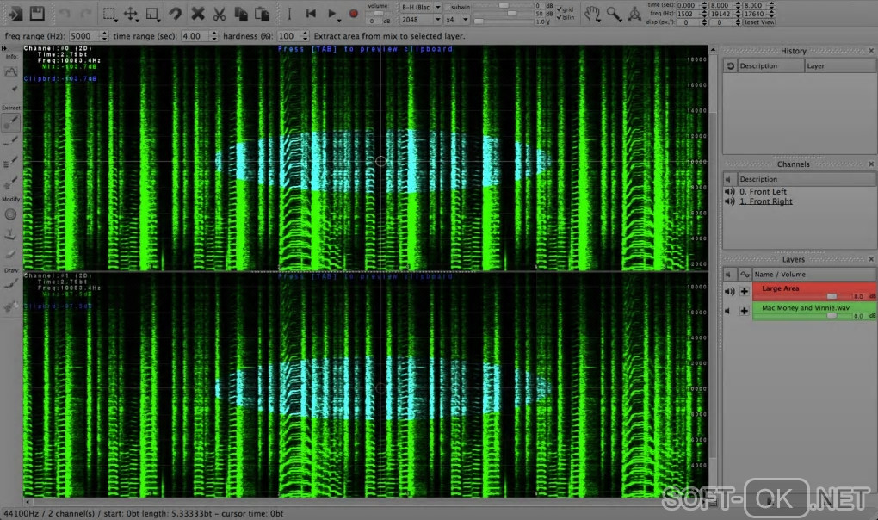The image size is (878, 520).
Task: Select the rectangular selection tool
Action: (x=109, y=14)
